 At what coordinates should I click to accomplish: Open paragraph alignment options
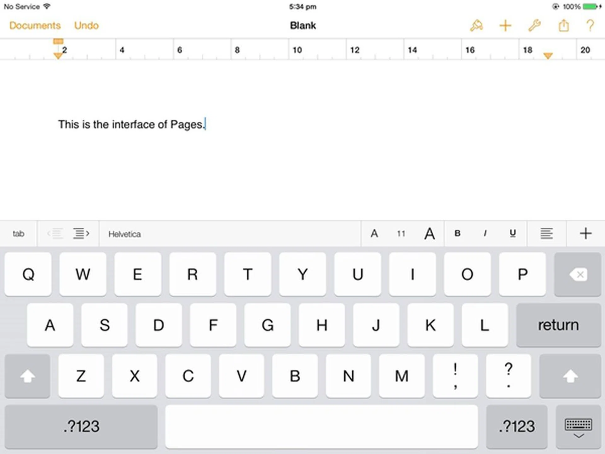point(546,234)
